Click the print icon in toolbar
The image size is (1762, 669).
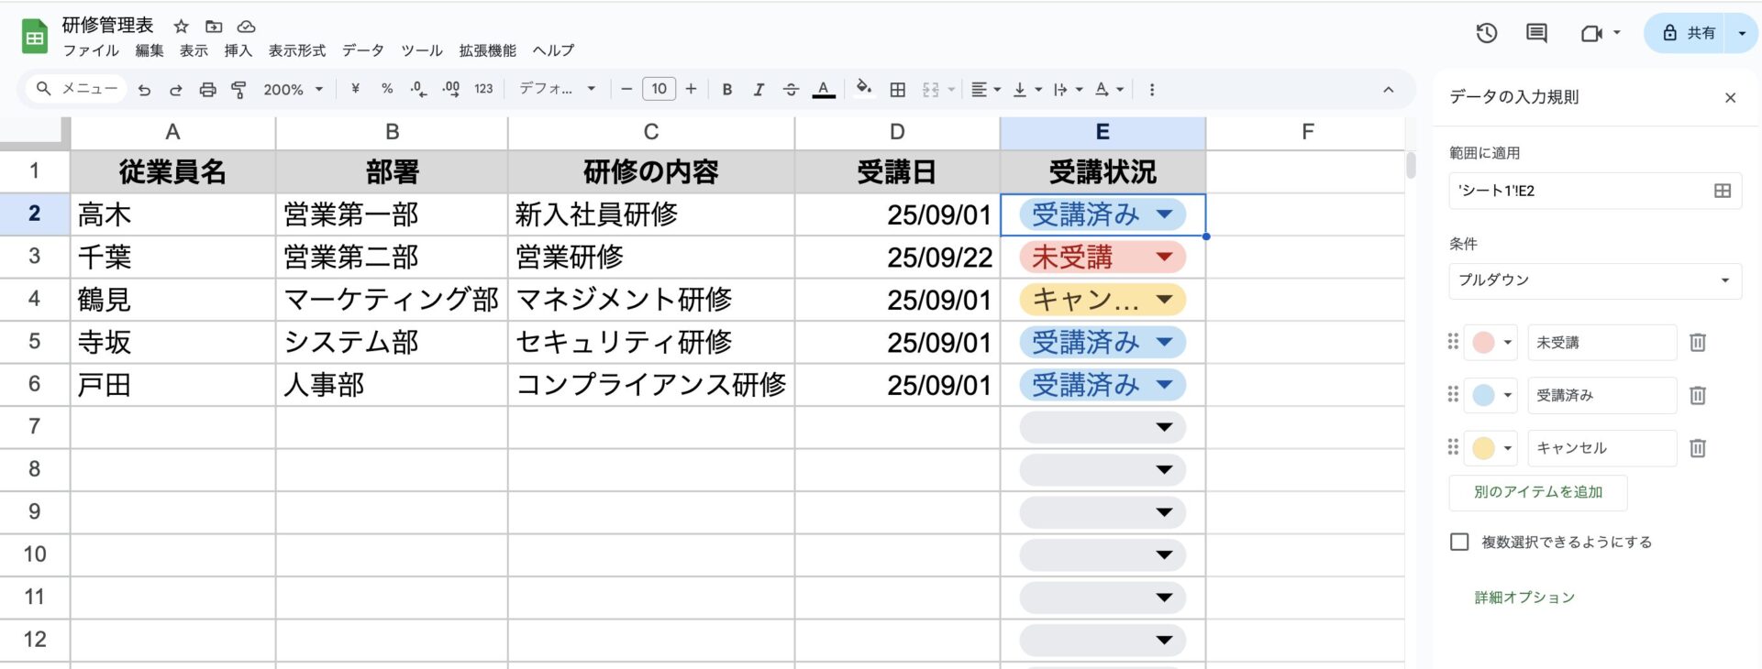click(207, 90)
